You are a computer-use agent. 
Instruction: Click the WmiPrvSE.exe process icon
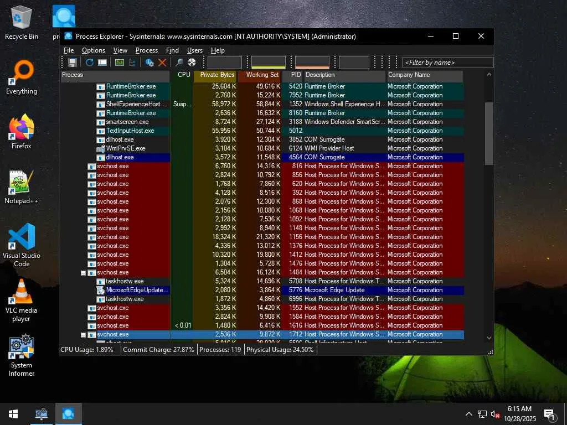(x=101, y=148)
